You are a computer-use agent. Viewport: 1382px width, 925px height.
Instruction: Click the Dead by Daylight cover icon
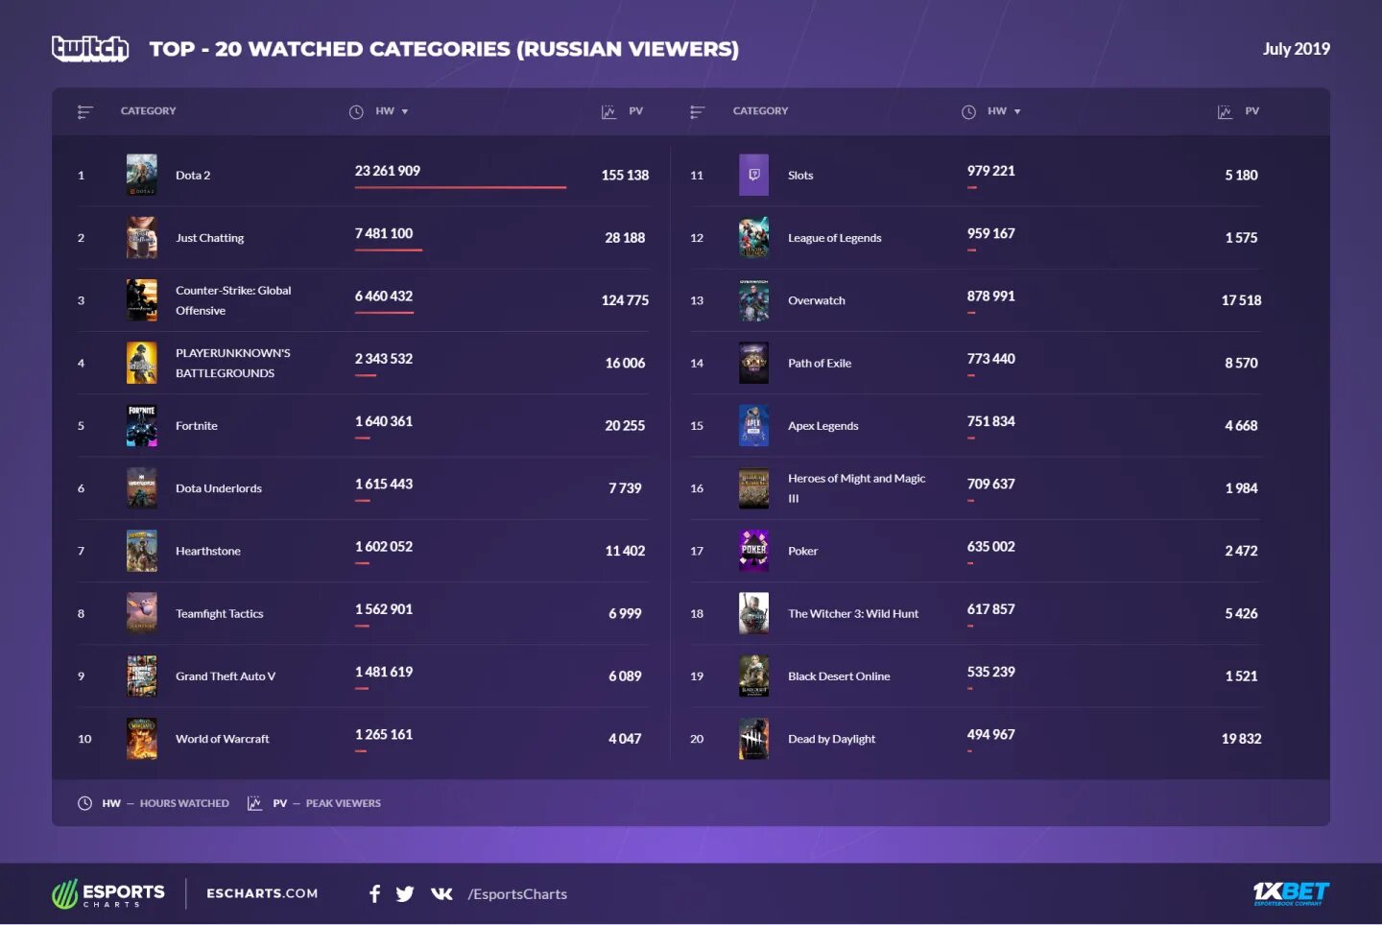[754, 739]
